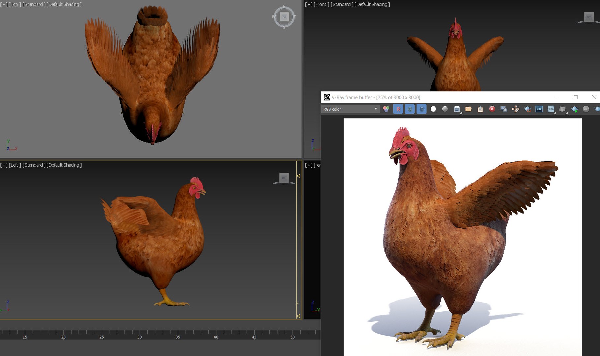Toggle the red channel R button

(398, 109)
